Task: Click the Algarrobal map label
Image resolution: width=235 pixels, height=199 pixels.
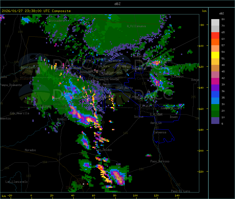Action: [x=115, y=72]
